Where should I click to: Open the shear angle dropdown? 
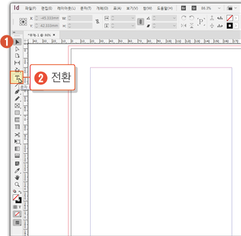174,26
